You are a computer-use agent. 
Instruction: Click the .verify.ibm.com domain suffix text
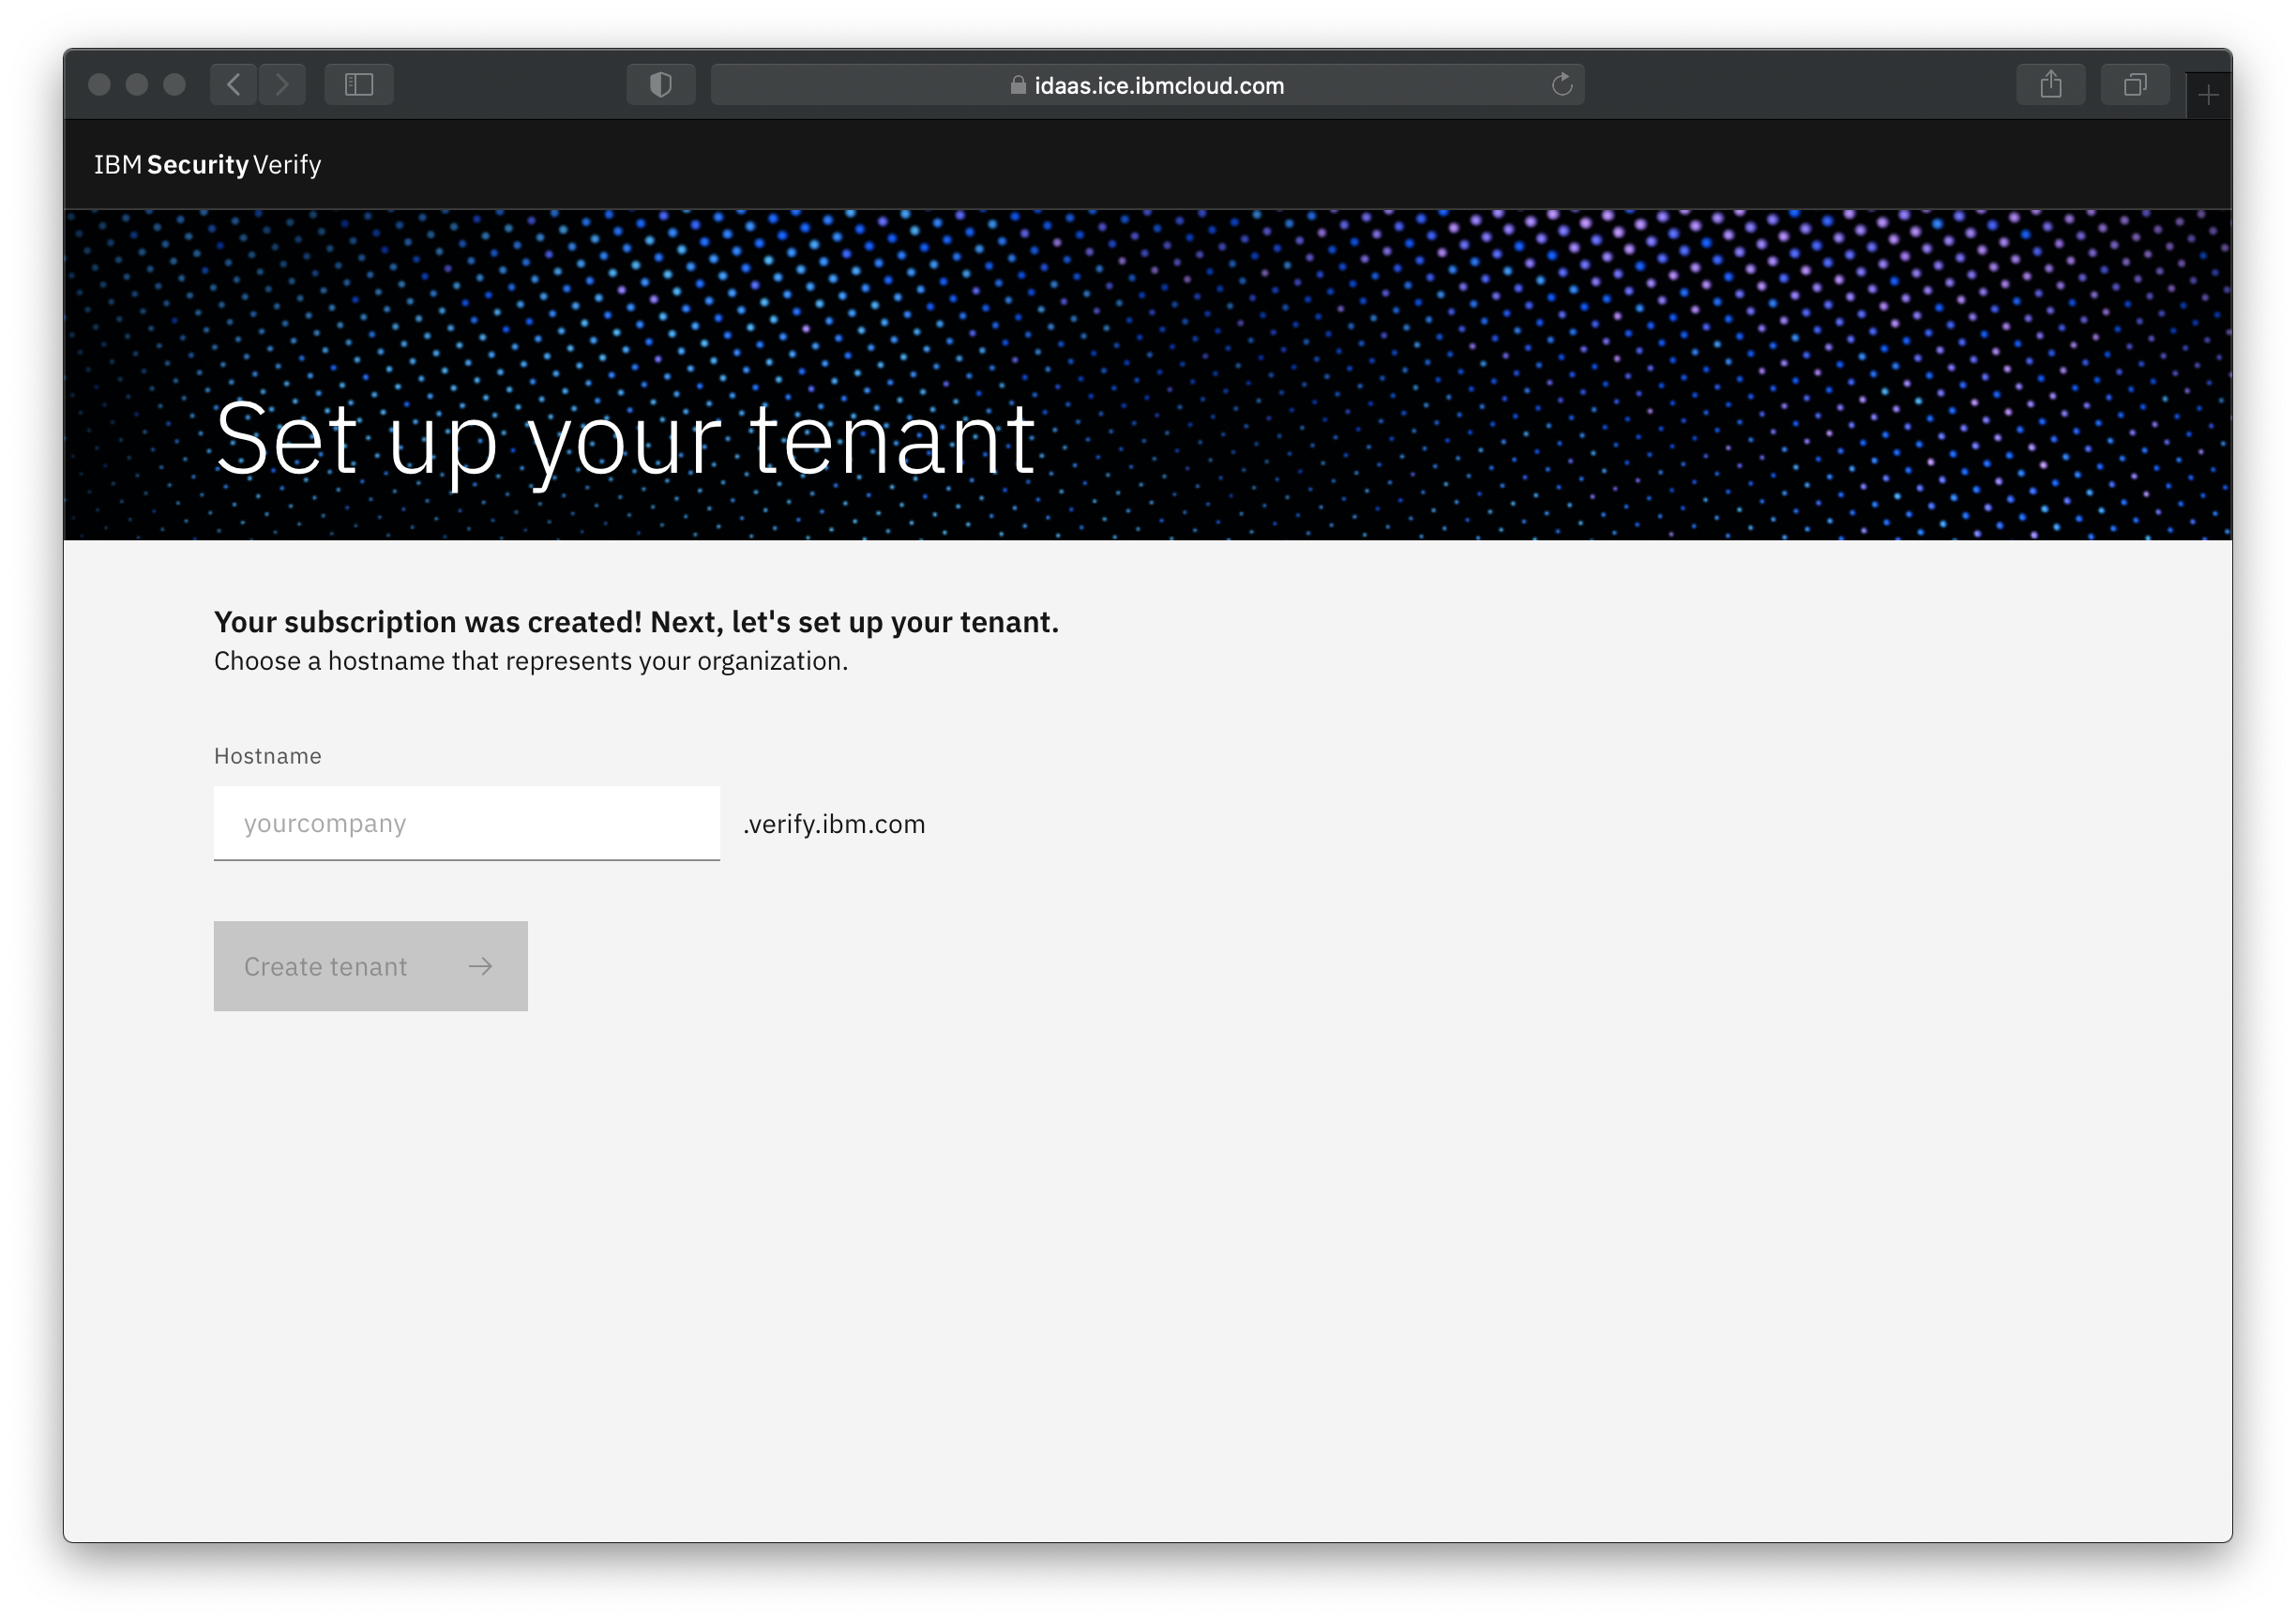point(834,824)
